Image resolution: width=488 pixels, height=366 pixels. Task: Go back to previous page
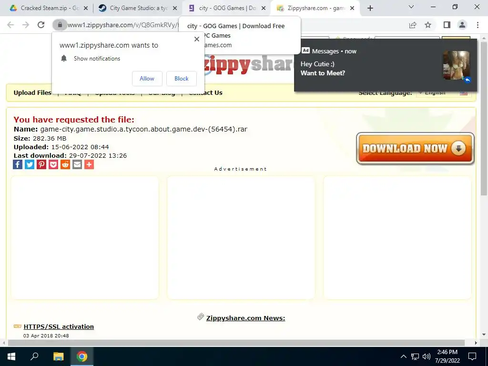pos(10,25)
